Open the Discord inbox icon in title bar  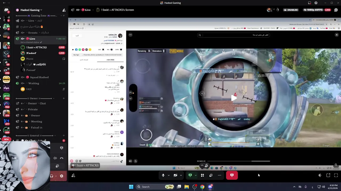[x=310, y=3]
